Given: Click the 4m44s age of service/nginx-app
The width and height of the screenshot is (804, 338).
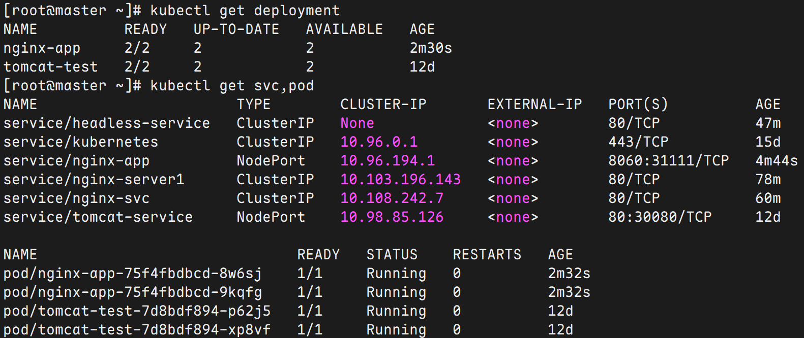Looking at the screenshot, I should (777, 161).
